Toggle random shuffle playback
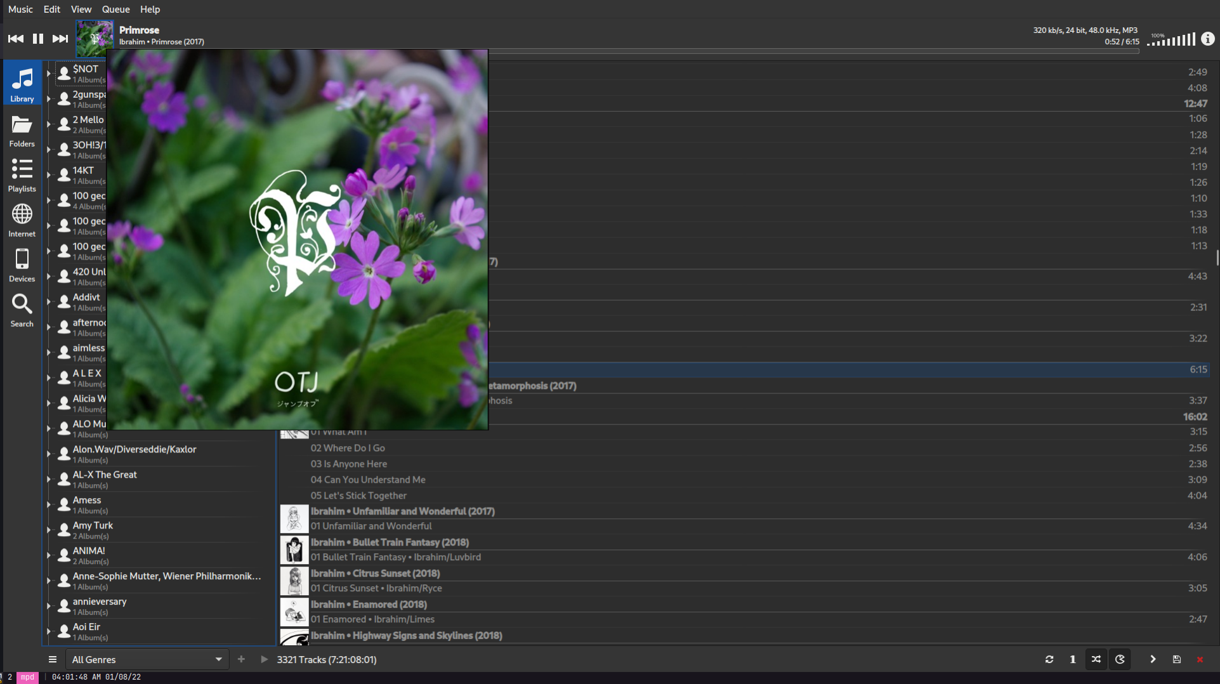Screen dimensions: 1220x684 click(1096, 660)
